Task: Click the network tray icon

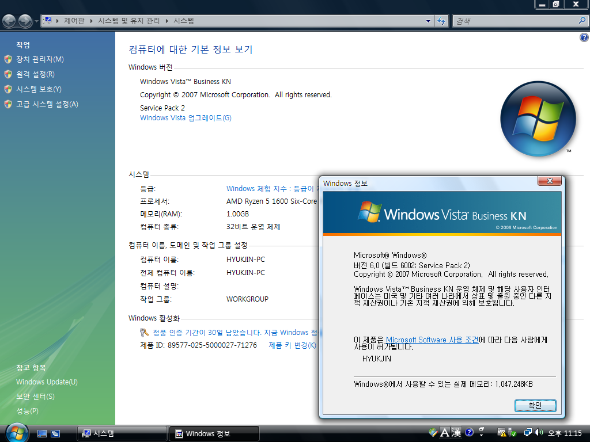Action: pos(528,433)
